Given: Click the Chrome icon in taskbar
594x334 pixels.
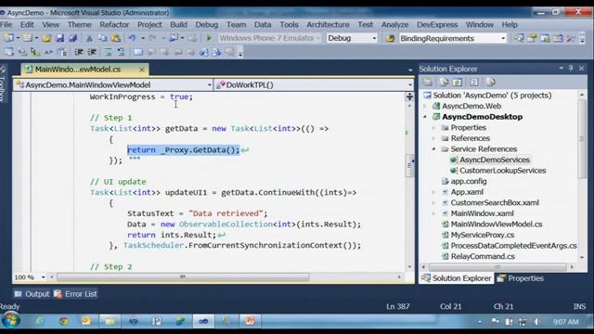Looking at the screenshot, I should click(63, 321).
